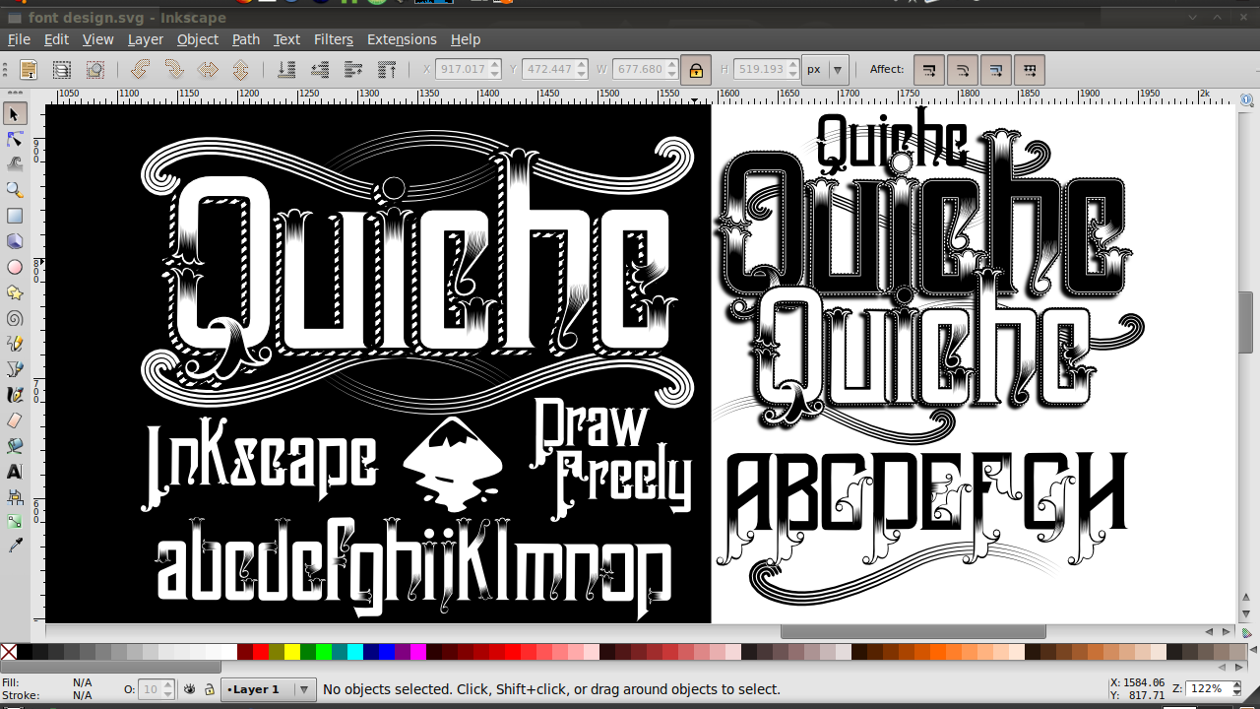Click the Select all objects toolbar icon
The image size is (1260, 709).
(x=29, y=70)
